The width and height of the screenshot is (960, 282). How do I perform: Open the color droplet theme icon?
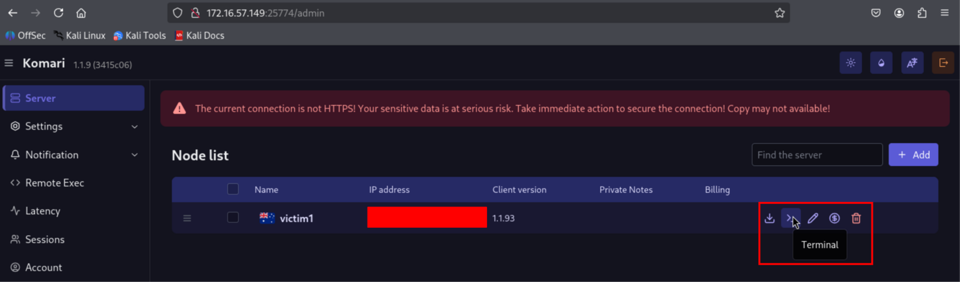(881, 63)
